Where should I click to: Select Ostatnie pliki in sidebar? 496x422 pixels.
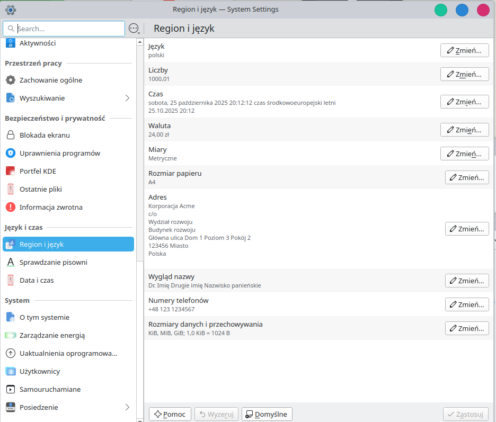coord(41,189)
